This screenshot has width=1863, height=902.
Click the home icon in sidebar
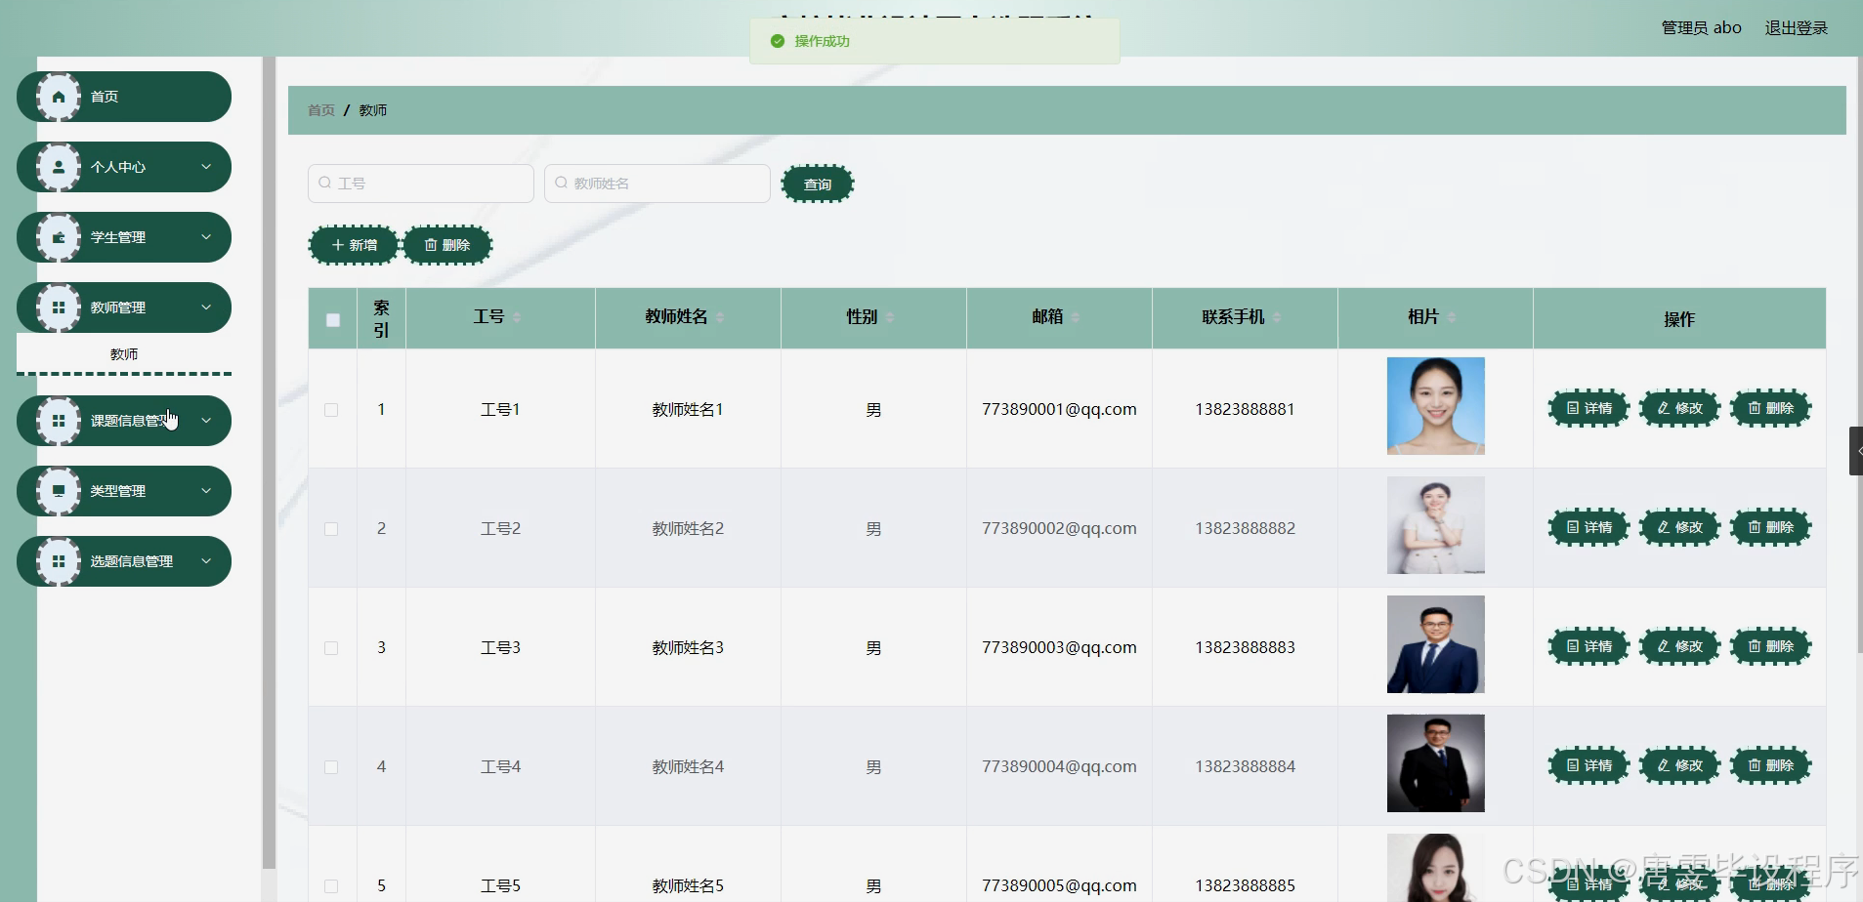[x=59, y=97]
